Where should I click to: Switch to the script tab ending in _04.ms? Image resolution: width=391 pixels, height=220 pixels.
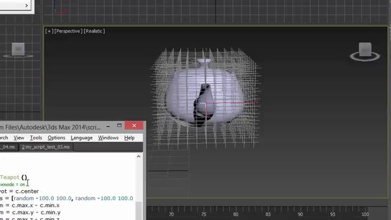(7, 147)
